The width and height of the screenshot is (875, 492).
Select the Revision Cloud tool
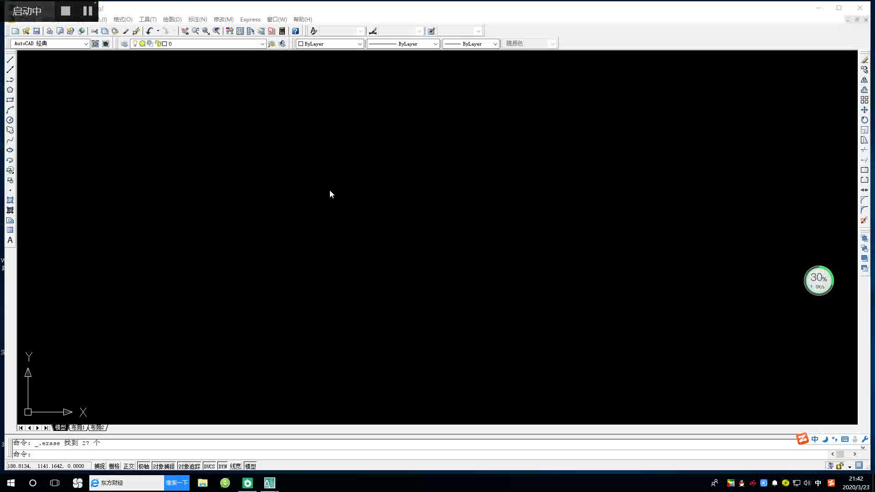[10, 130]
